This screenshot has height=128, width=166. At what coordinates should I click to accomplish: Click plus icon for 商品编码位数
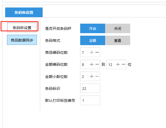click(x=92, y=52)
